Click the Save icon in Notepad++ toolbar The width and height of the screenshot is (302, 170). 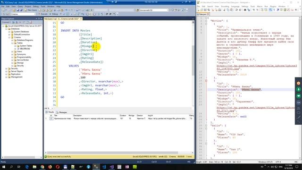(205, 10)
